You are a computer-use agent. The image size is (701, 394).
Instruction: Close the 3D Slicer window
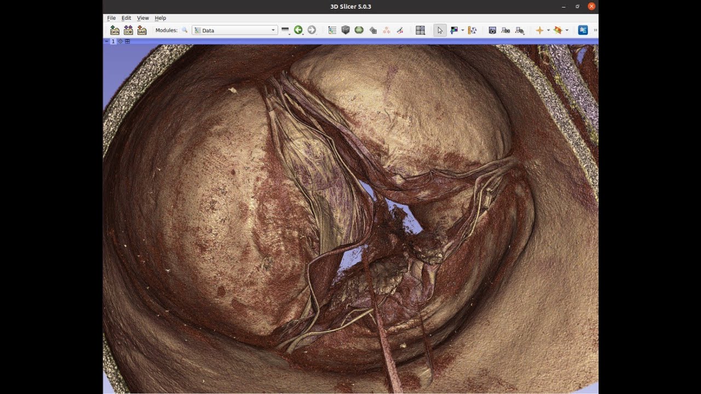point(591,7)
